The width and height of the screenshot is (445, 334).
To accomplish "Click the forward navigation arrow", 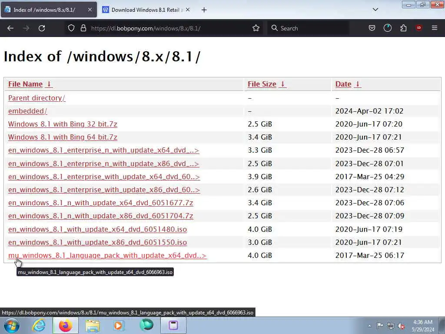I will 26,28.
